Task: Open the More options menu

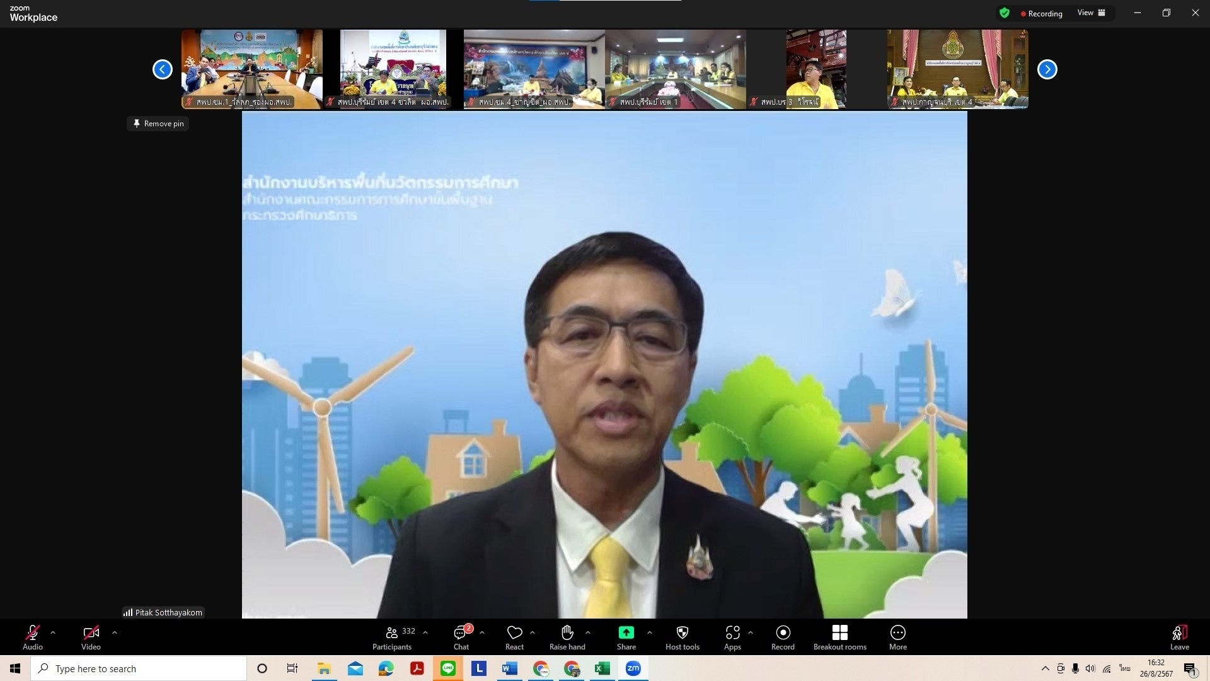Action: coord(897,637)
